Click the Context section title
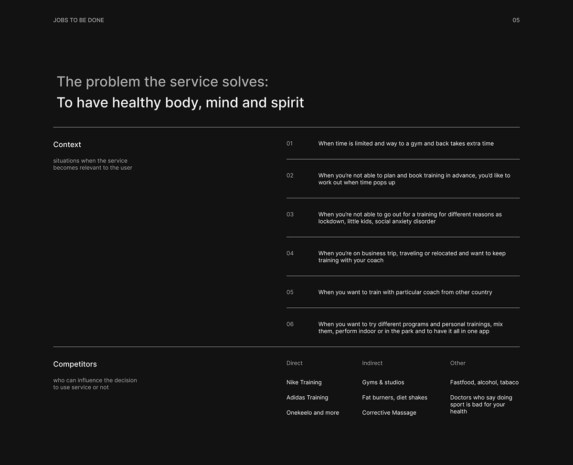 point(67,145)
